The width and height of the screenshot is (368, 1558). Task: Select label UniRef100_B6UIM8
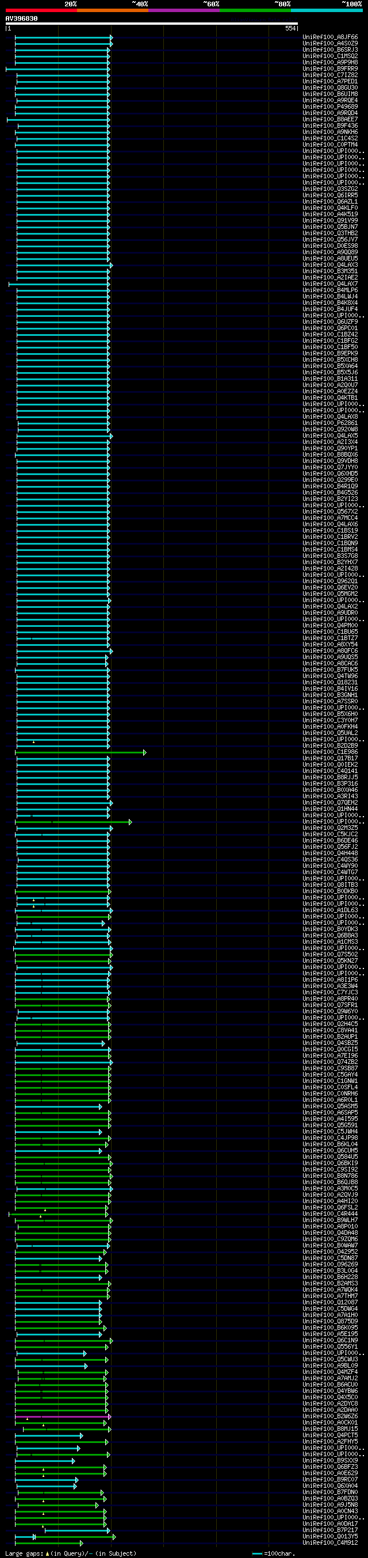pos(330,94)
